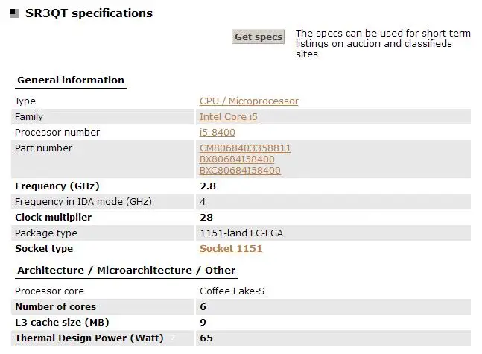Click the Part number row label
482x354 pixels.
click(44, 148)
